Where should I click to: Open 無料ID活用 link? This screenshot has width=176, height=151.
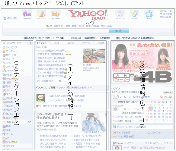(x=165, y=17)
